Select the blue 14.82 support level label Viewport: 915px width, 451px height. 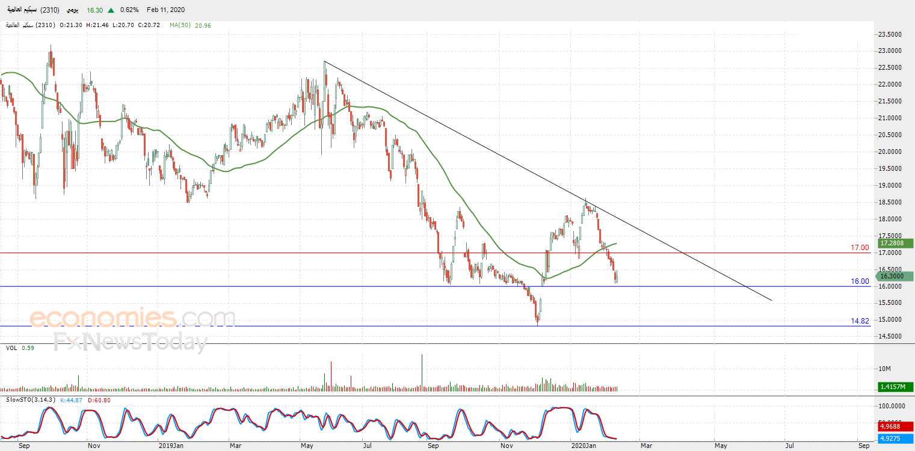(860, 321)
